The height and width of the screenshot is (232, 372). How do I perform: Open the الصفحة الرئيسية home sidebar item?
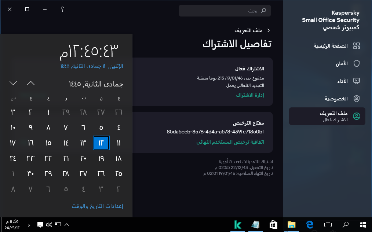[x=327, y=46]
